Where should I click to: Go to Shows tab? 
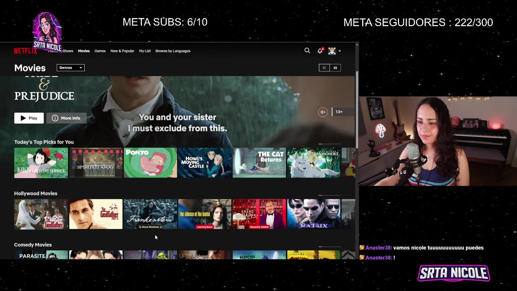tap(68, 51)
